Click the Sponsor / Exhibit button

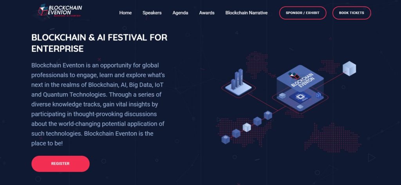[303, 13]
